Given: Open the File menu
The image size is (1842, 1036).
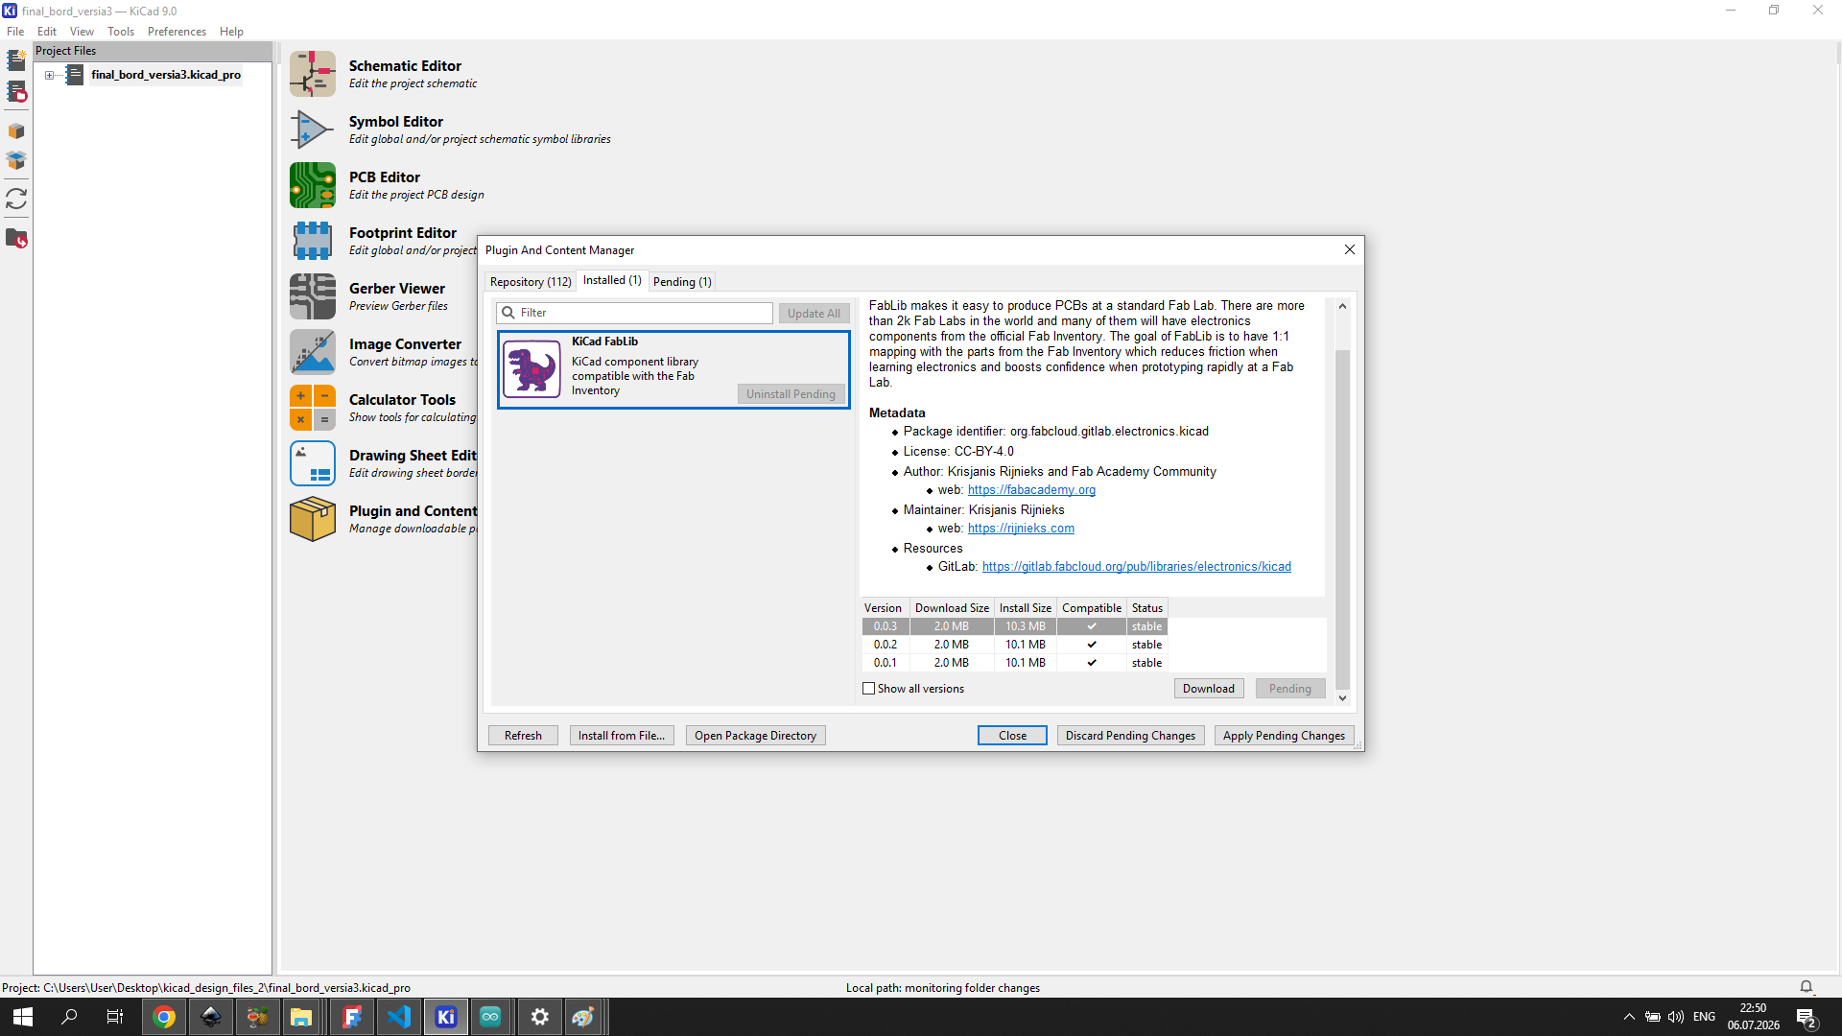Looking at the screenshot, I should [15, 32].
